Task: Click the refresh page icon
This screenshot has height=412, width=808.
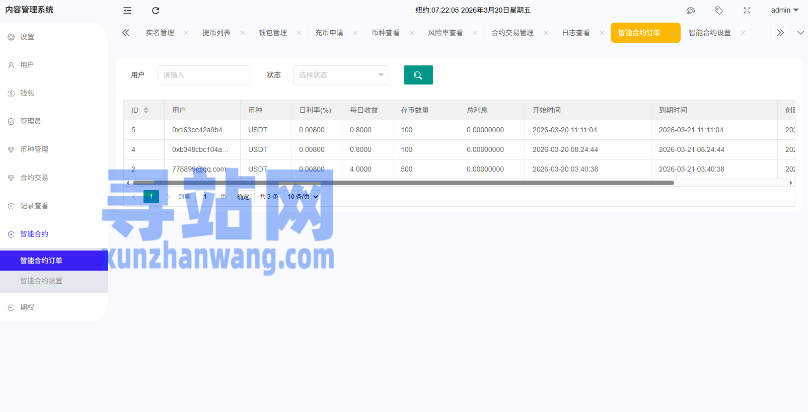Action: point(156,11)
